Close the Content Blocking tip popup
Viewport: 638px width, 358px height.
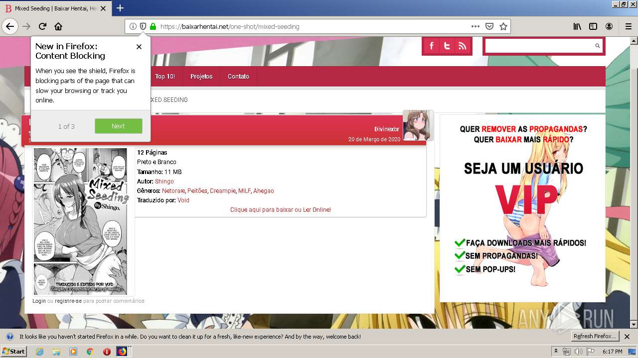point(139,46)
